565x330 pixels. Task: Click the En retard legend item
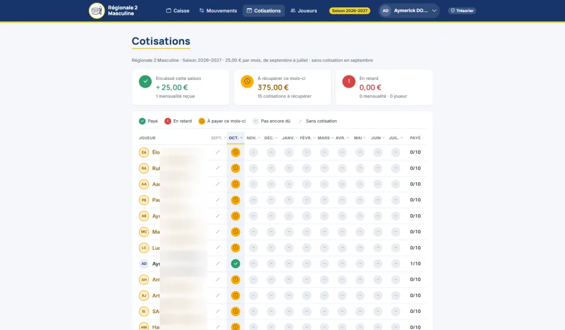click(x=178, y=121)
